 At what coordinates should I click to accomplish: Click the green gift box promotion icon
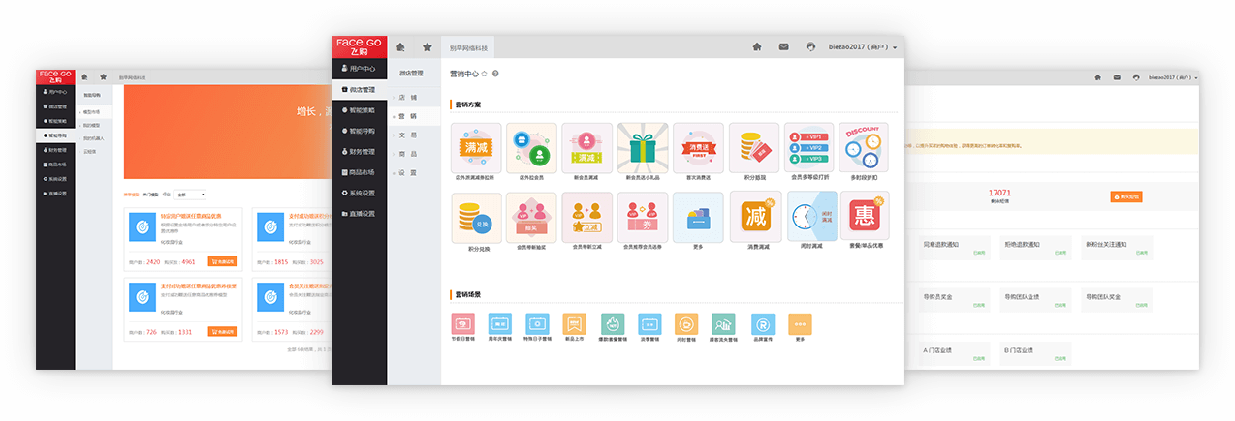642,147
